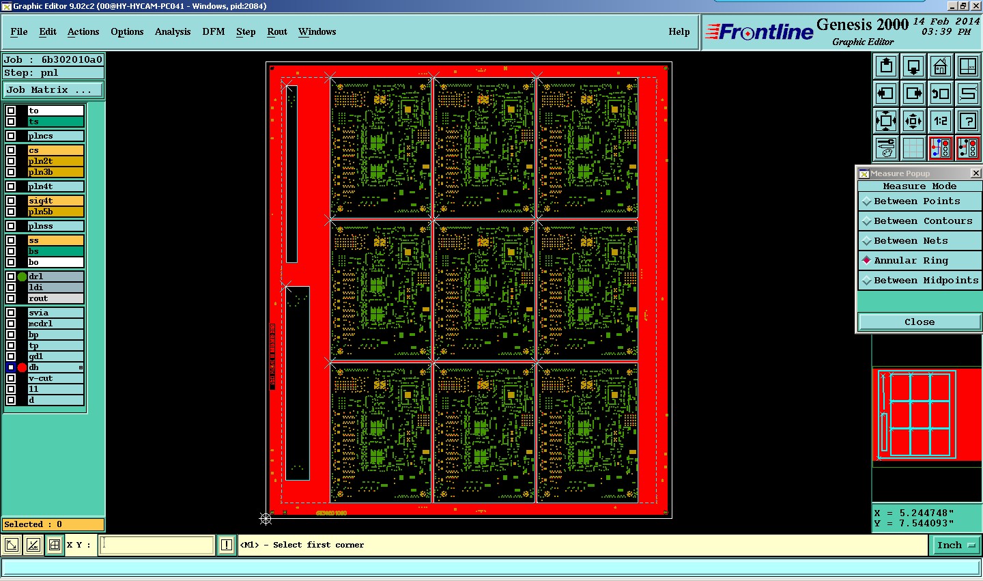Screen dimensions: 983x581
Task: Select the 'Between Points' measure mode
Action: point(920,201)
